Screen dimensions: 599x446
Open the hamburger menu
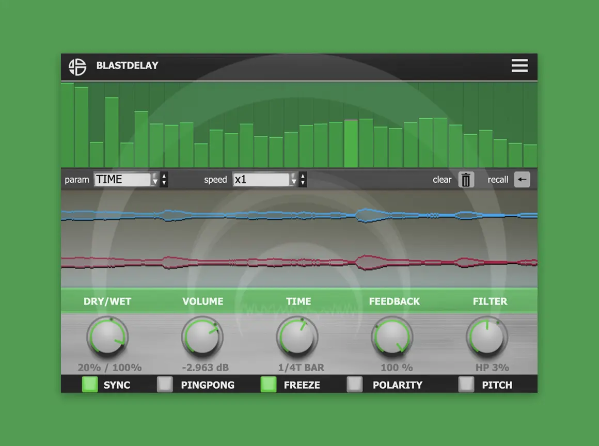pos(519,65)
